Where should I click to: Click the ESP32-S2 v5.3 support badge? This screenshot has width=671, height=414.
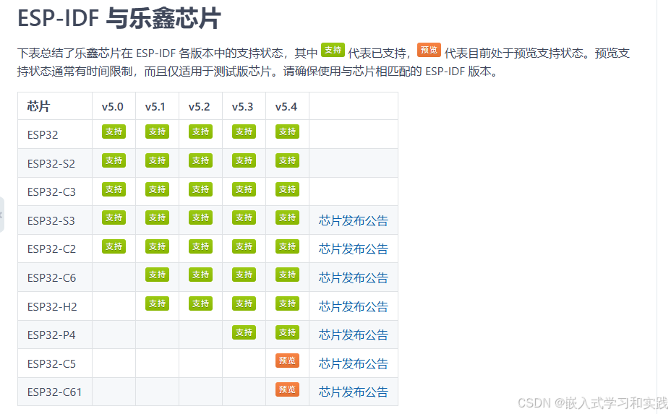pyautogui.click(x=244, y=161)
